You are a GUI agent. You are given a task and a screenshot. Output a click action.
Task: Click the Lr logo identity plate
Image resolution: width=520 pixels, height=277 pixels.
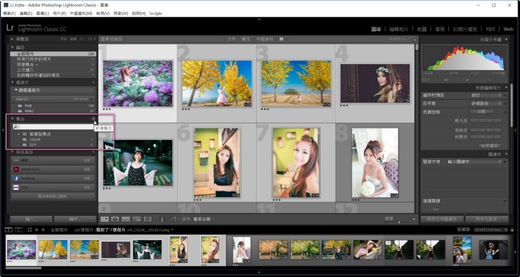click(10, 28)
